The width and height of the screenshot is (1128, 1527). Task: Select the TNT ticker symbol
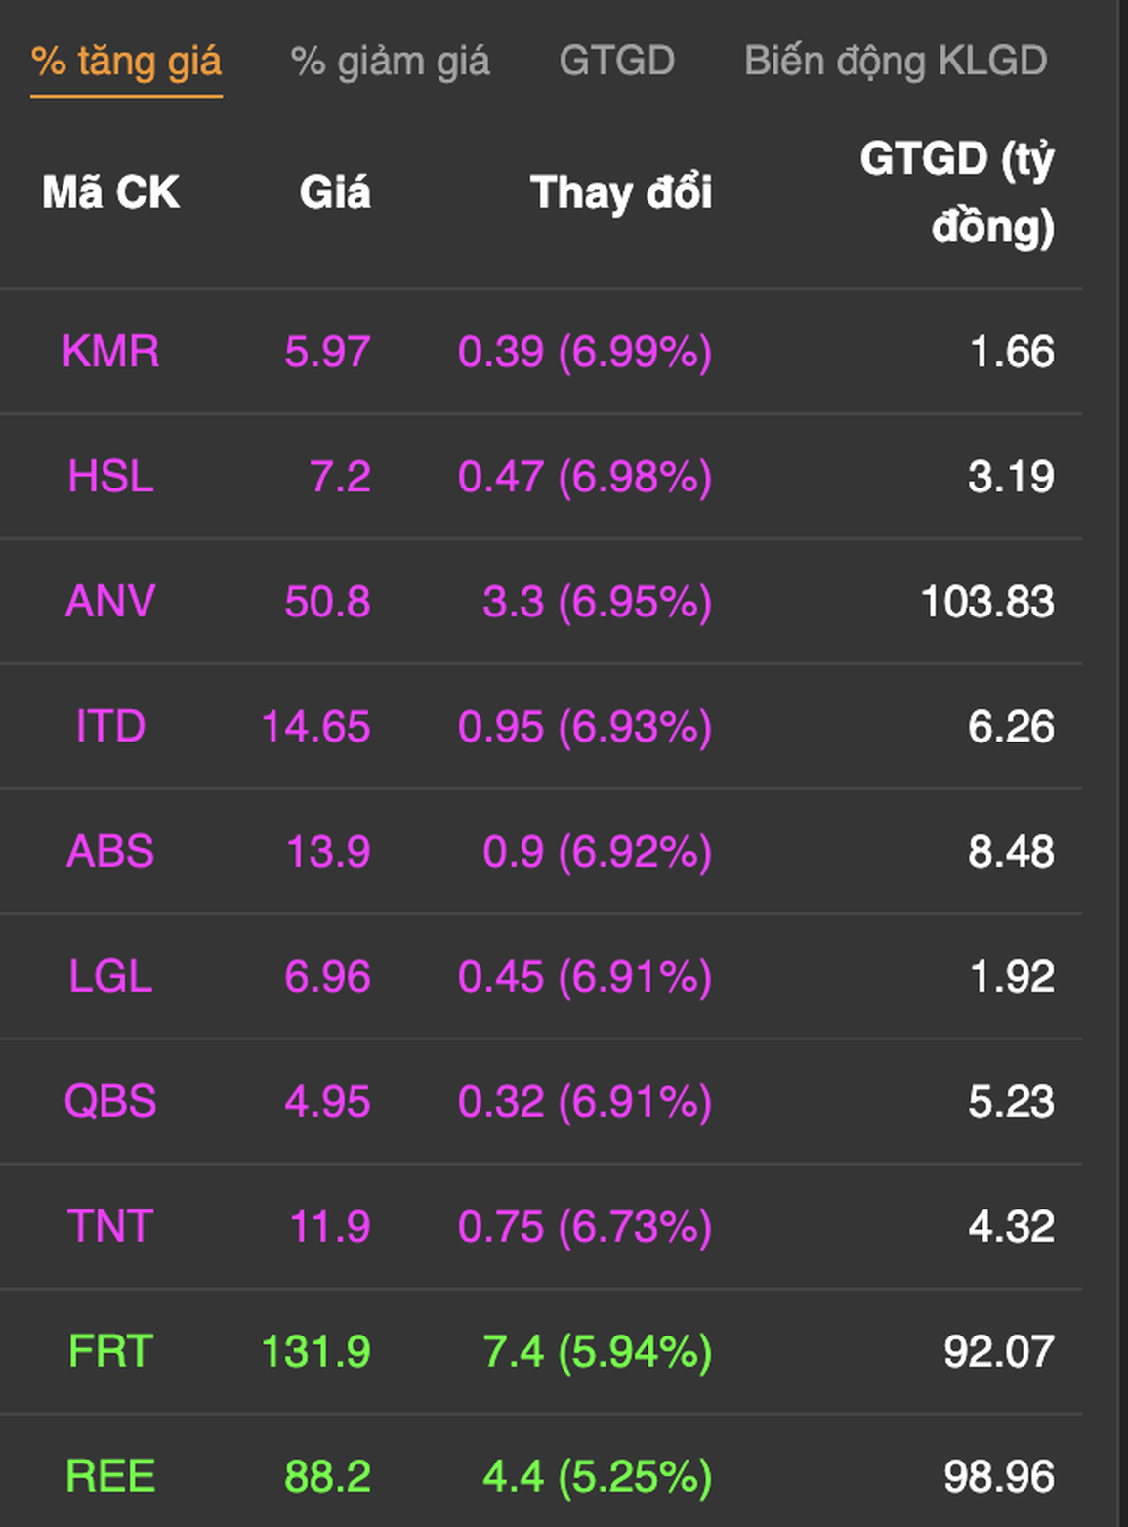point(110,1227)
